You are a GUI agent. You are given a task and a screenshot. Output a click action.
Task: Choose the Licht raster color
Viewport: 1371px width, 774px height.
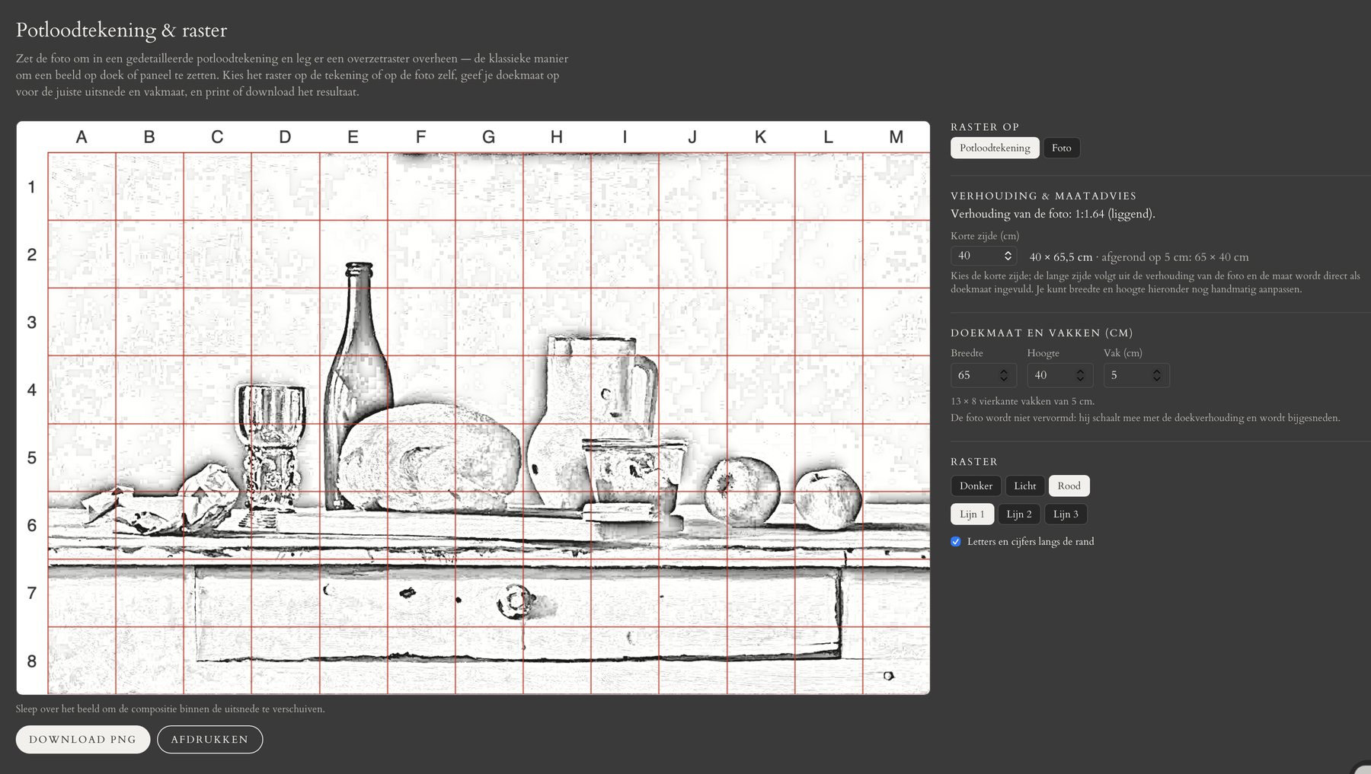click(x=1024, y=486)
